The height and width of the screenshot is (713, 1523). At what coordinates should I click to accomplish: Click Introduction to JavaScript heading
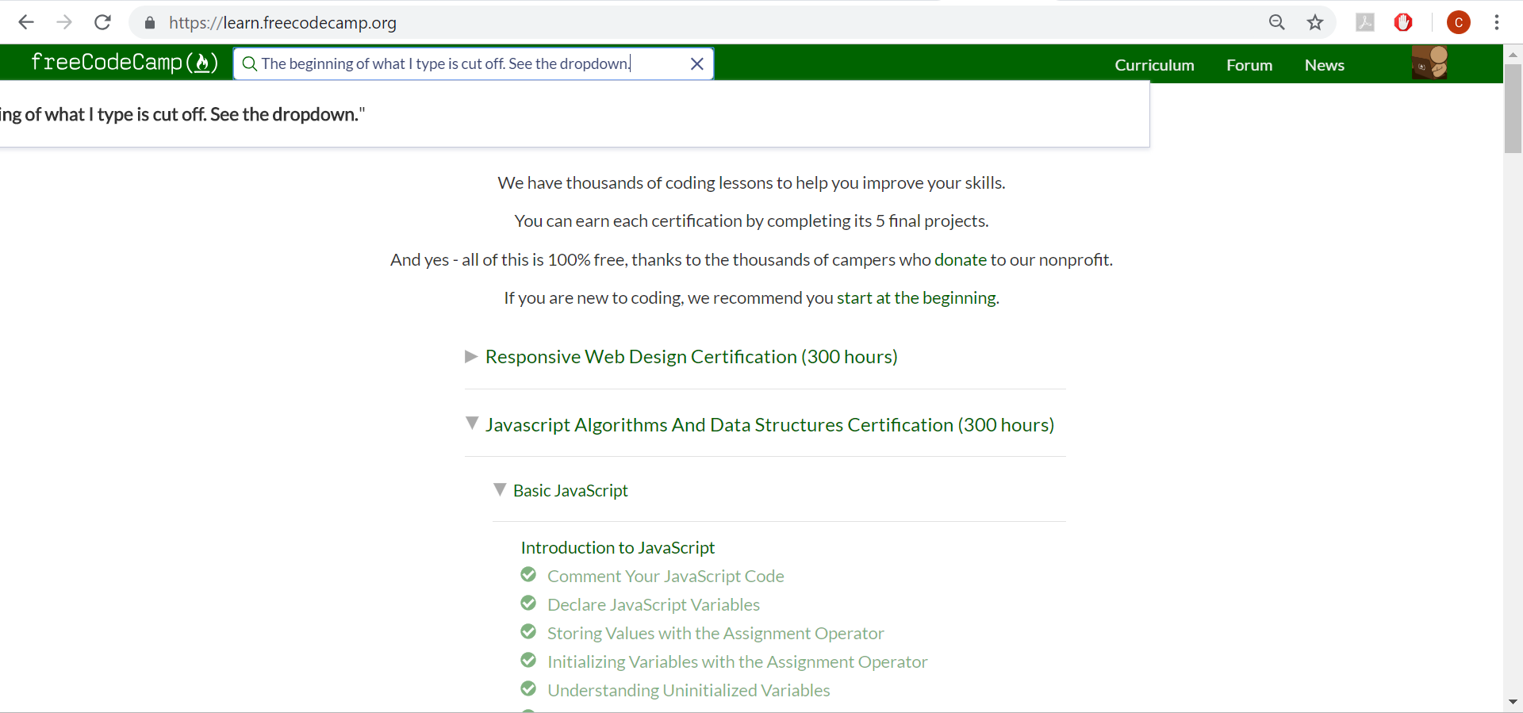click(618, 547)
